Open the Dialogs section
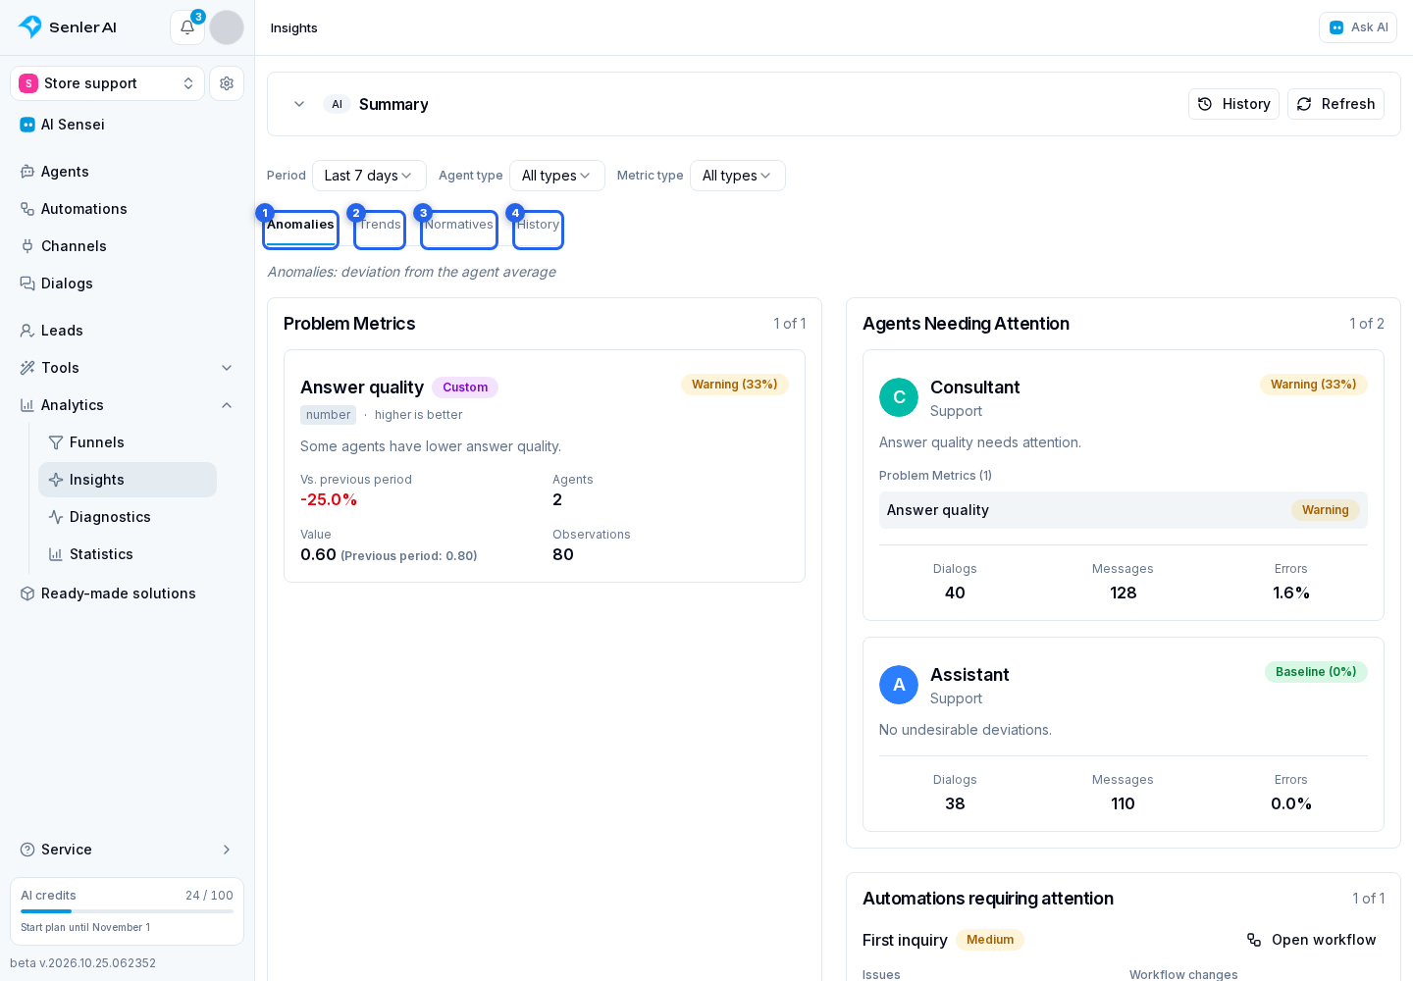1413x981 pixels. click(128, 284)
